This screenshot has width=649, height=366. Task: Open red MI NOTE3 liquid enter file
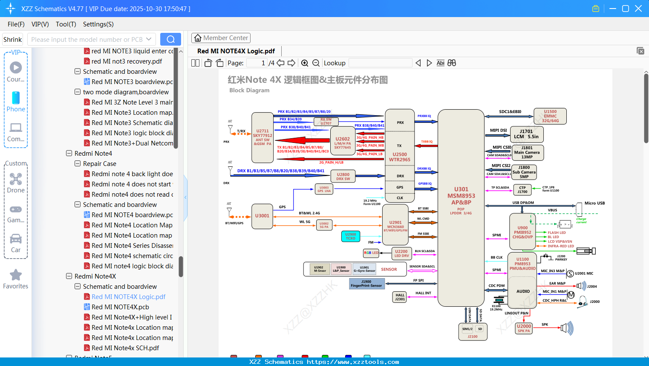click(x=128, y=51)
